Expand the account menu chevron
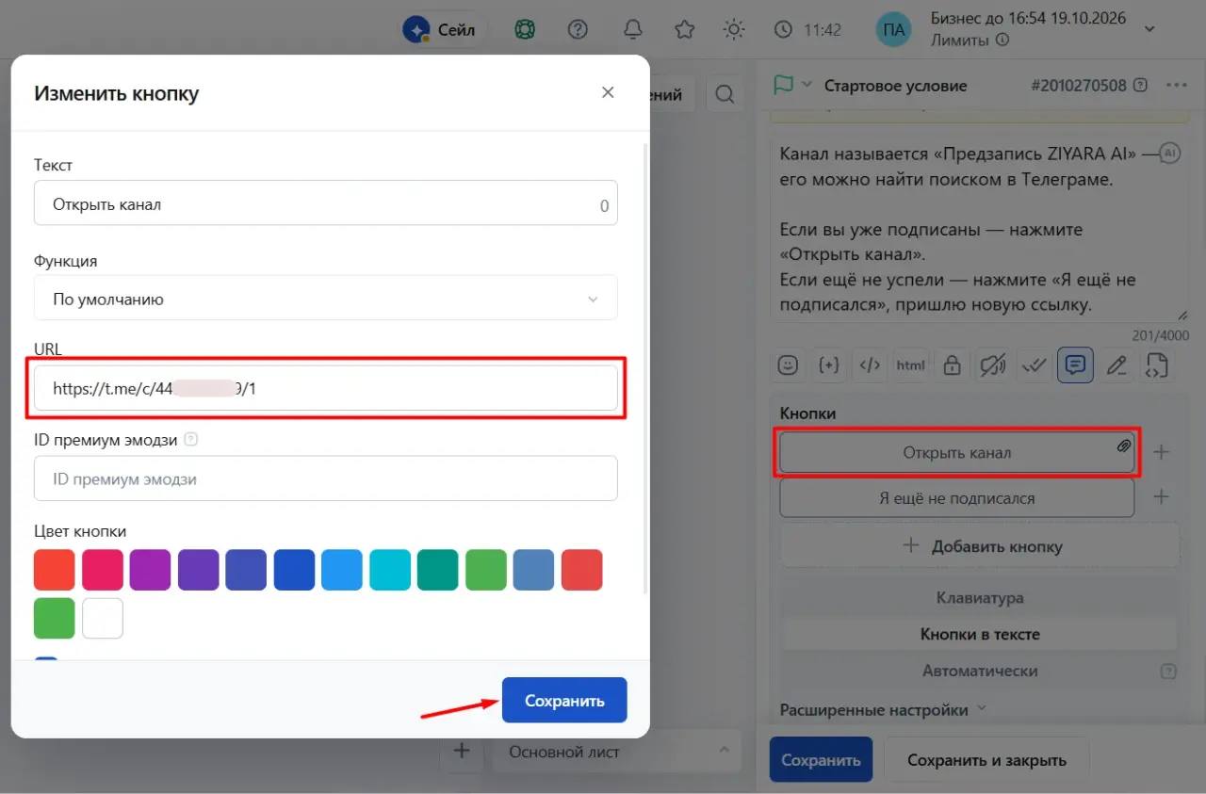This screenshot has height=794, width=1206. point(1149,29)
